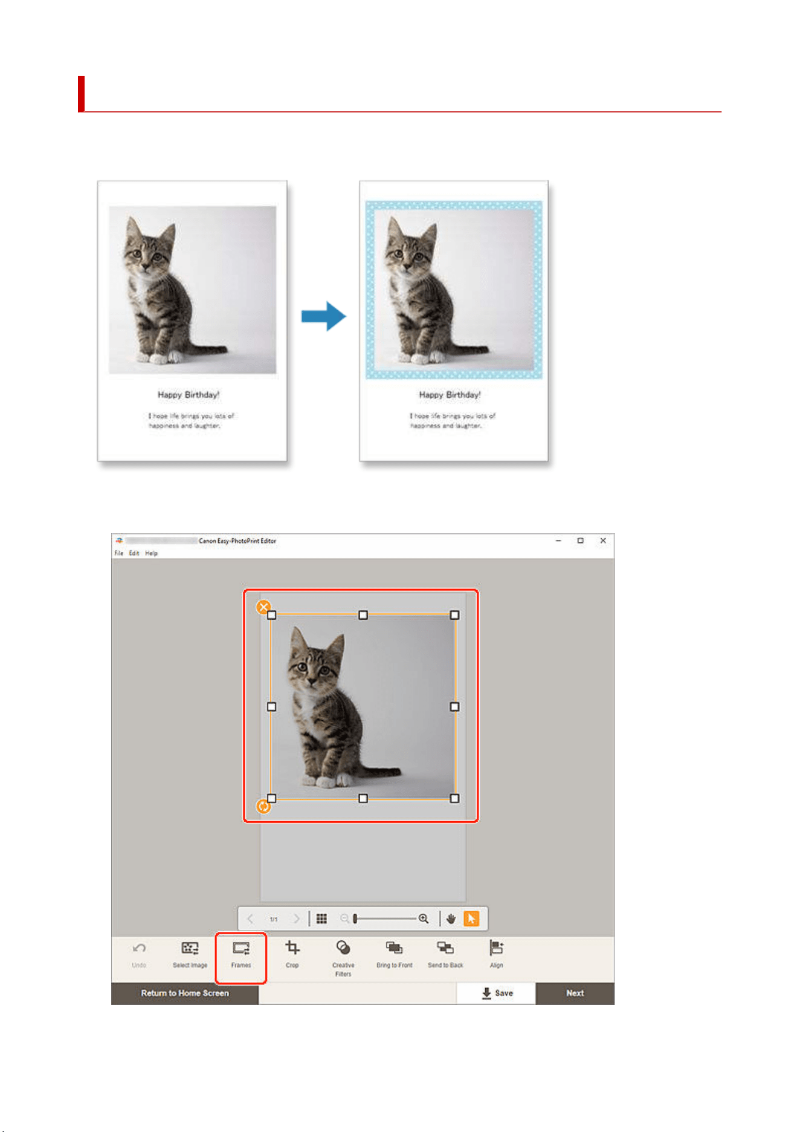This screenshot has width=800, height=1132.
Task: Click Return to Home Screen
Action: (x=185, y=994)
